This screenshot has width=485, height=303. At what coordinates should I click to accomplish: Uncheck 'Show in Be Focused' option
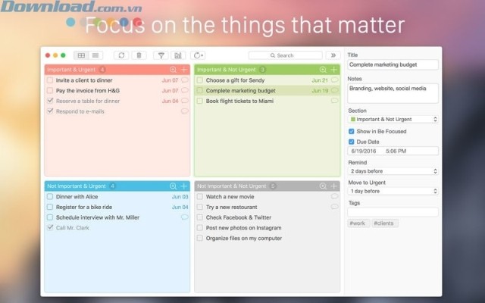tap(351, 130)
